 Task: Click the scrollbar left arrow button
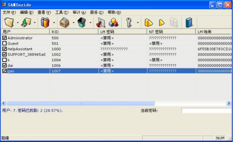4,103
